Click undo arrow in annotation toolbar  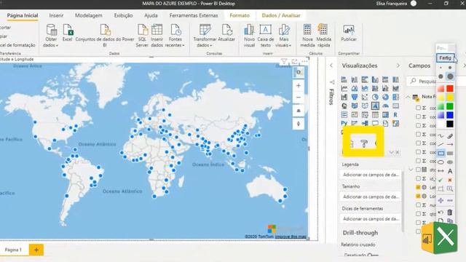[441, 212]
